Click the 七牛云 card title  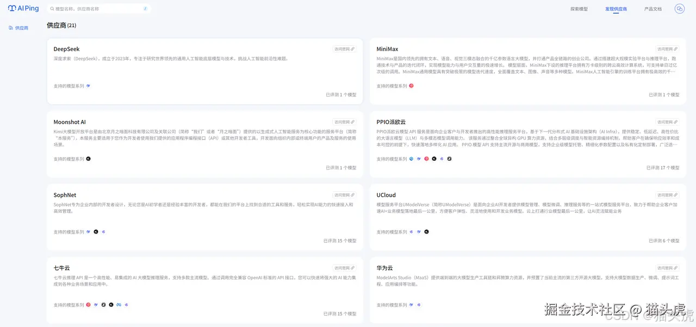(x=61, y=268)
